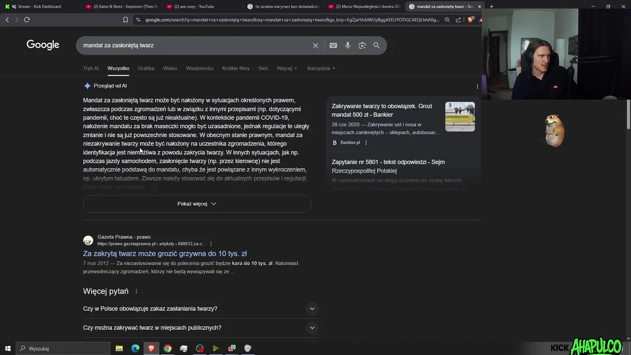Select the Wszystko results tab
This screenshot has height=355, width=631.
(118, 69)
